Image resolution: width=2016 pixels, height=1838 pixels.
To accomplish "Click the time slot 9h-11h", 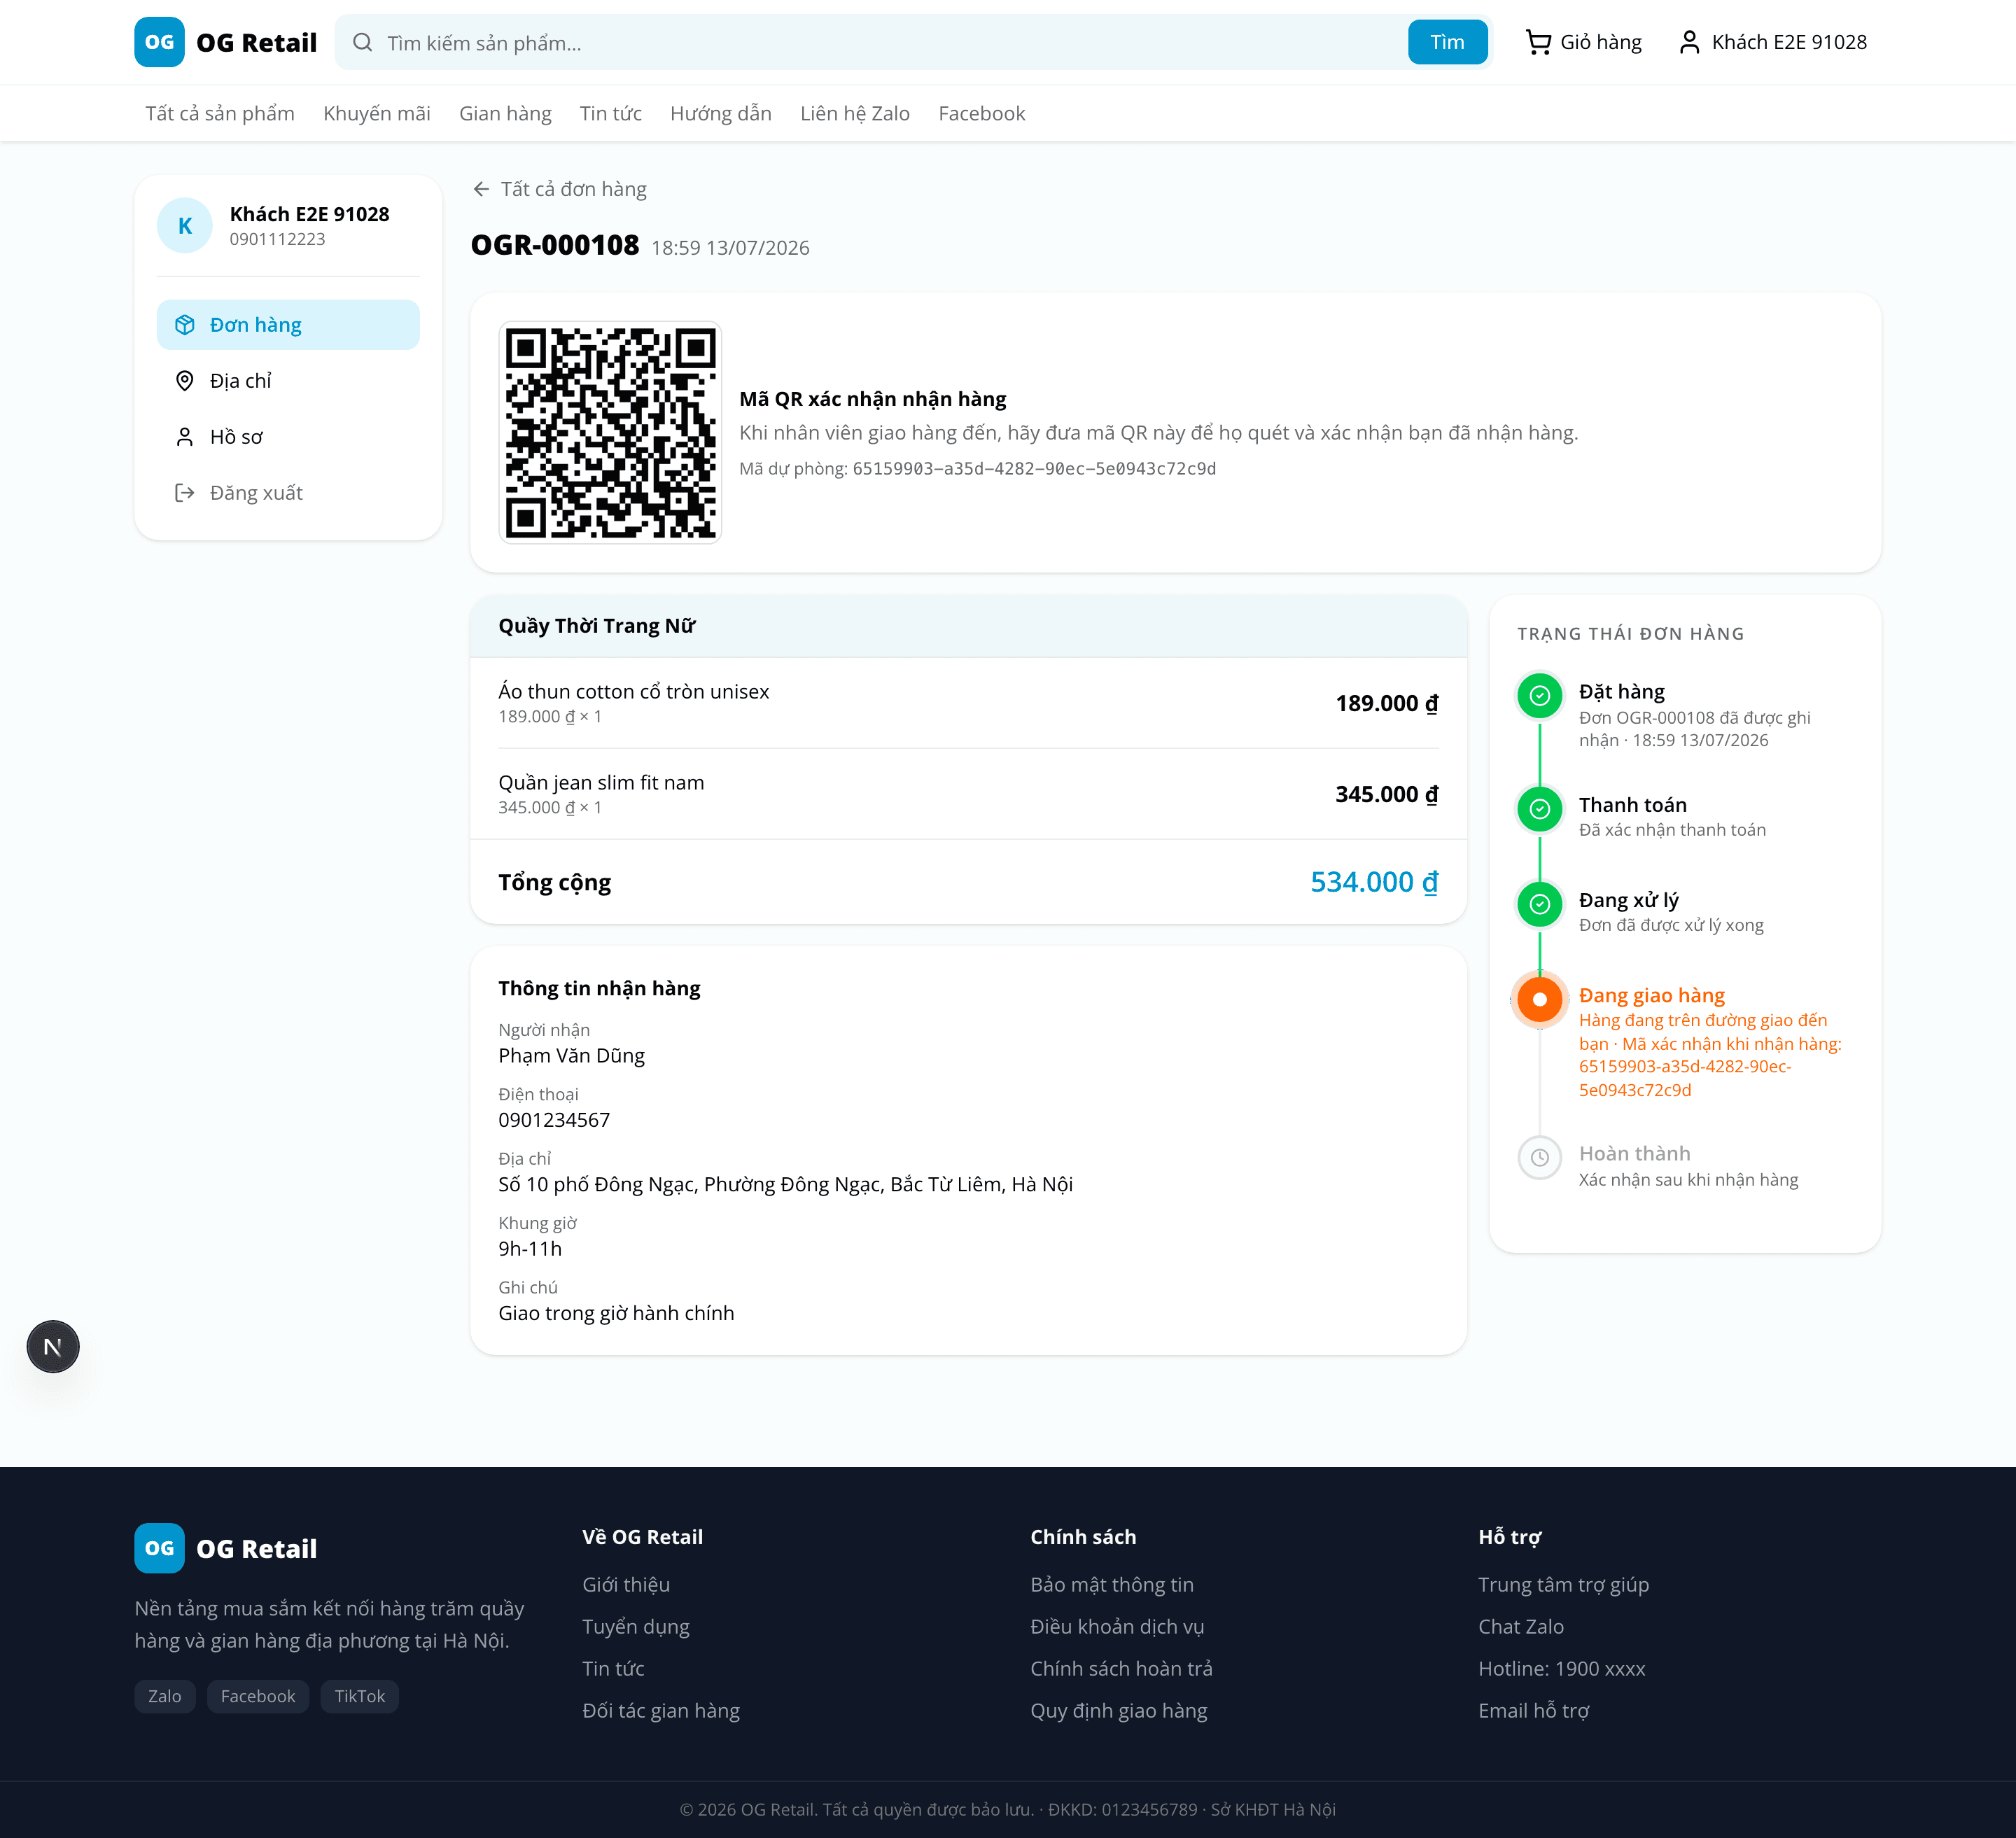I will coord(530,1248).
